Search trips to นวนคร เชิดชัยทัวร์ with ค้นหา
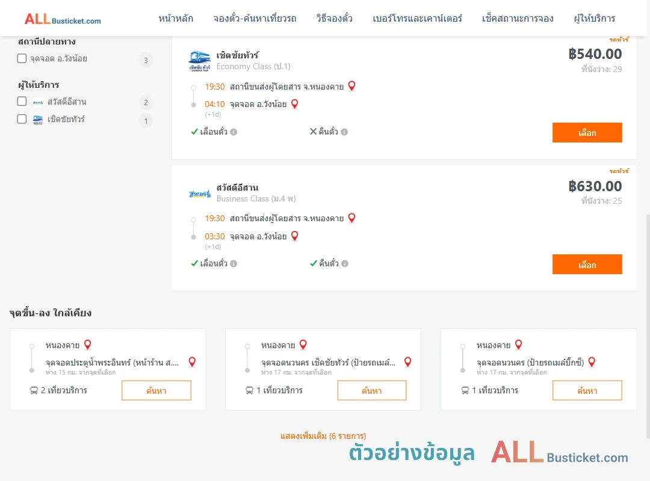The width and height of the screenshot is (650, 481). [x=372, y=390]
